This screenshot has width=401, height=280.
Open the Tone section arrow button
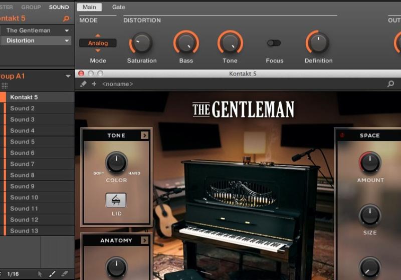tap(144, 135)
